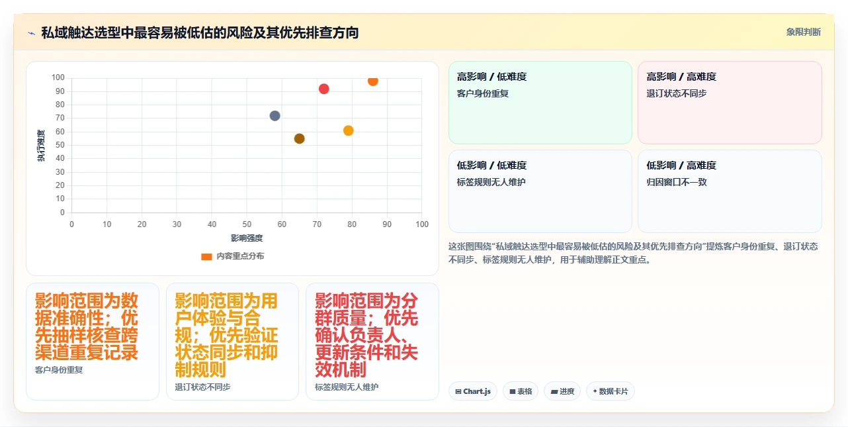Click the 执行难度 y-axis title
This screenshot has height=427, width=848.
(41, 146)
